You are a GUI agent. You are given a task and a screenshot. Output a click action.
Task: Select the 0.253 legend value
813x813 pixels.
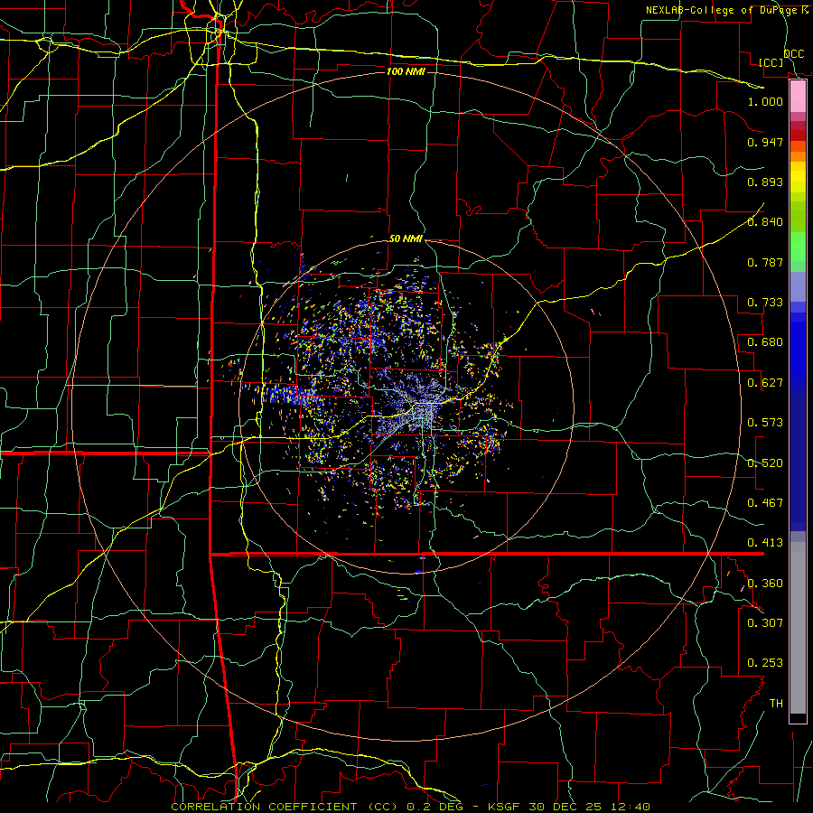[765, 663]
